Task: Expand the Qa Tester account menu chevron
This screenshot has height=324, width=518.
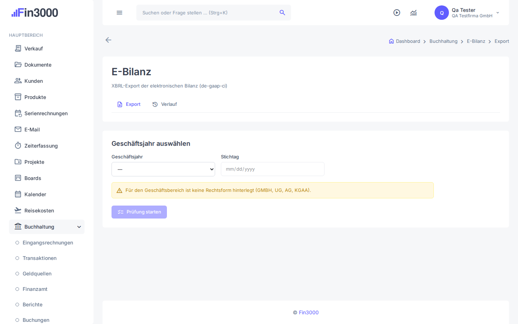Action: [498, 13]
